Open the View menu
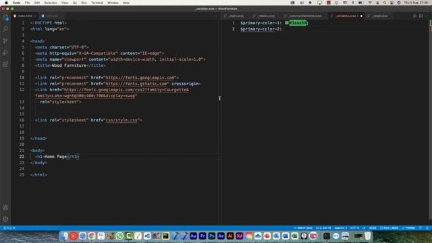 tap(65, 3)
